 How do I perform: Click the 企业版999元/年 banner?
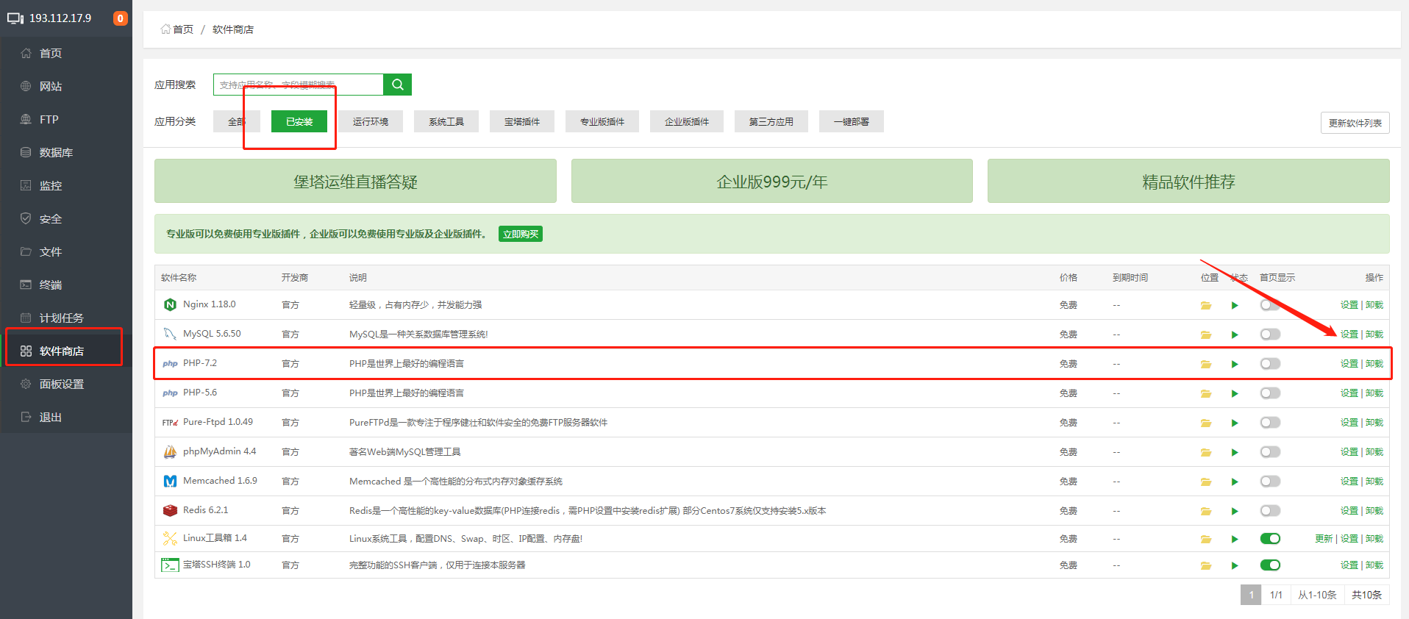click(x=772, y=181)
